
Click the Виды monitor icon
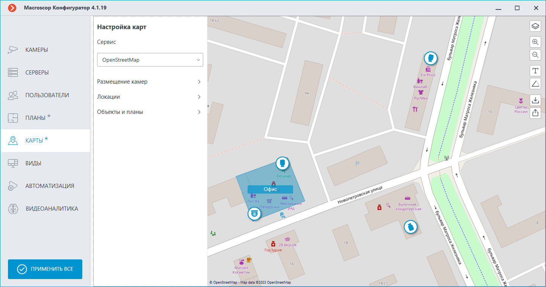point(13,163)
